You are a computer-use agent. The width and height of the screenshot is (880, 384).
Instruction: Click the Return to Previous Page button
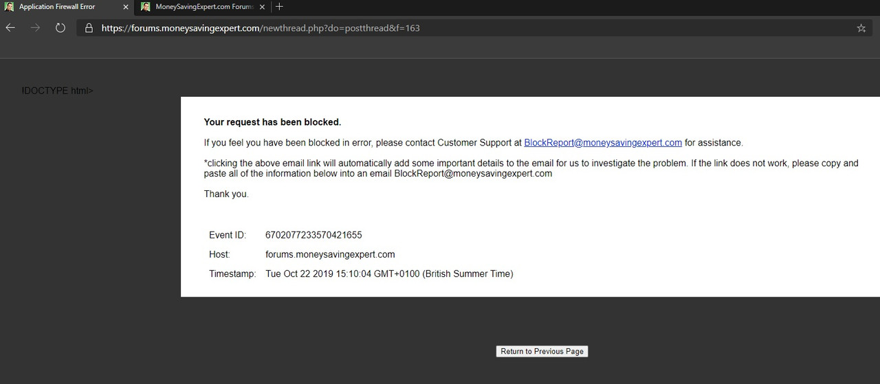tap(542, 351)
